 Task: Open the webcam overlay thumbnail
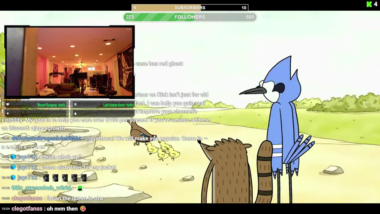coord(69,62)
